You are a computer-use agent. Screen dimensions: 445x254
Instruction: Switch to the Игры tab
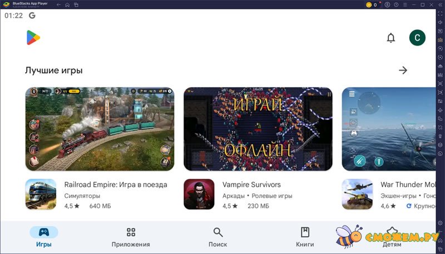coord(43,237)
